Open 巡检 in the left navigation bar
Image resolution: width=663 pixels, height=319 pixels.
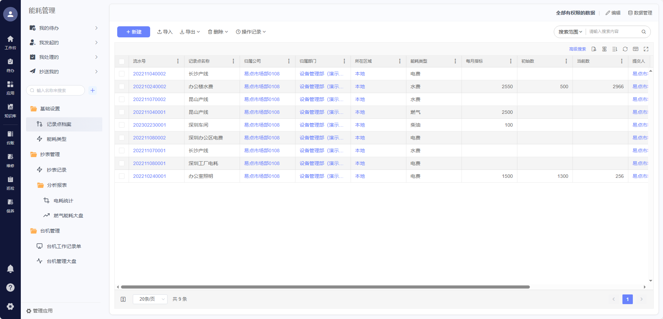(x=10, y=183)
